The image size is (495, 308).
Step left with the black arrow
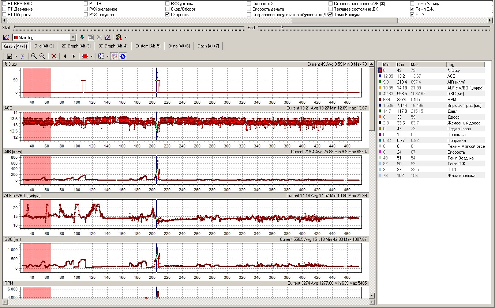65,56
